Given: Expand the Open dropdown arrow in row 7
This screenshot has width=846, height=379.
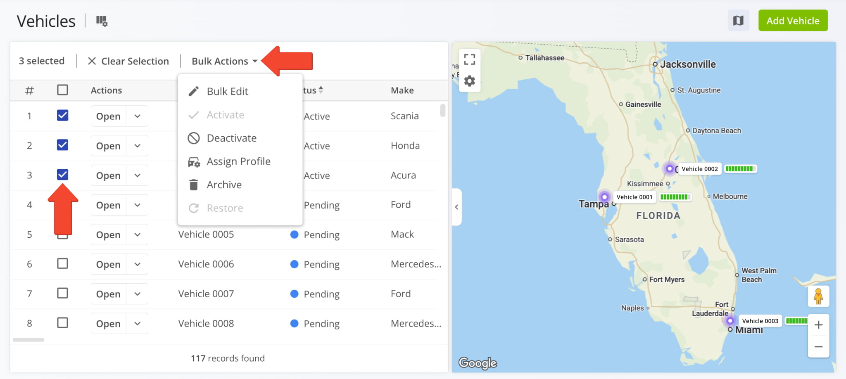Looking at the screenshot, I should point(137,294).
